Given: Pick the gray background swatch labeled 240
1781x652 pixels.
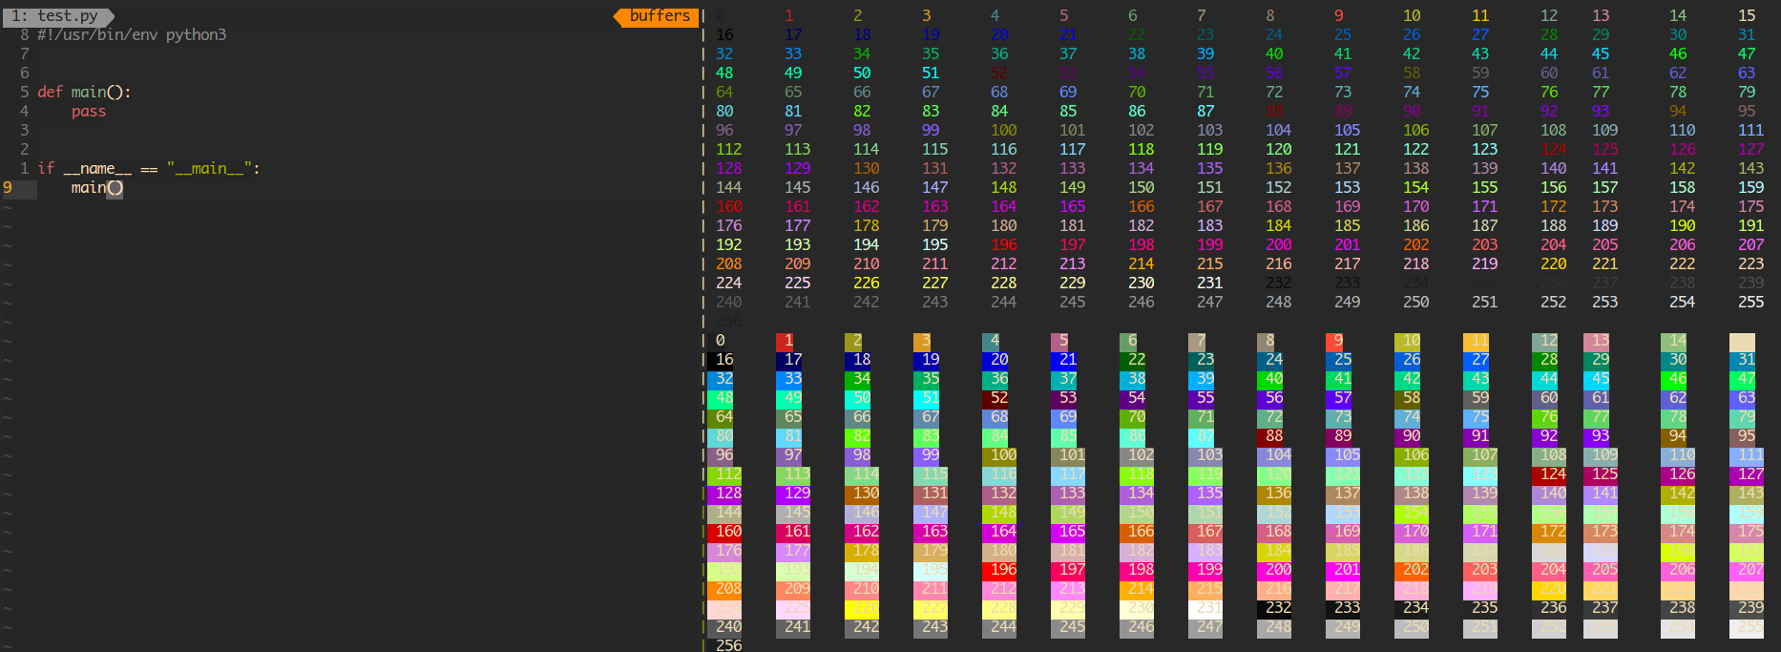Looking at the screenshot, I should click(724, 627).
